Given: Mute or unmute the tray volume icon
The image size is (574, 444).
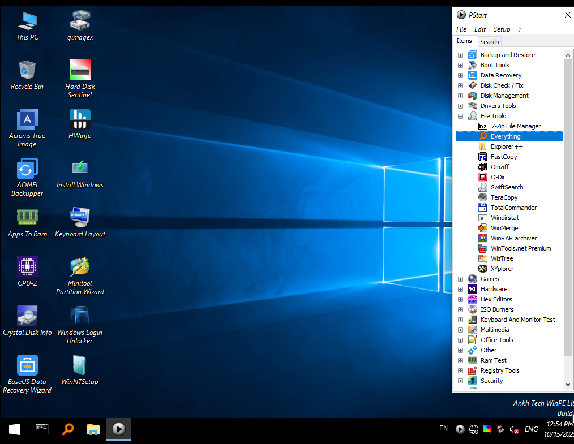Looking at the screenshot, I should (x=514, y=429).
